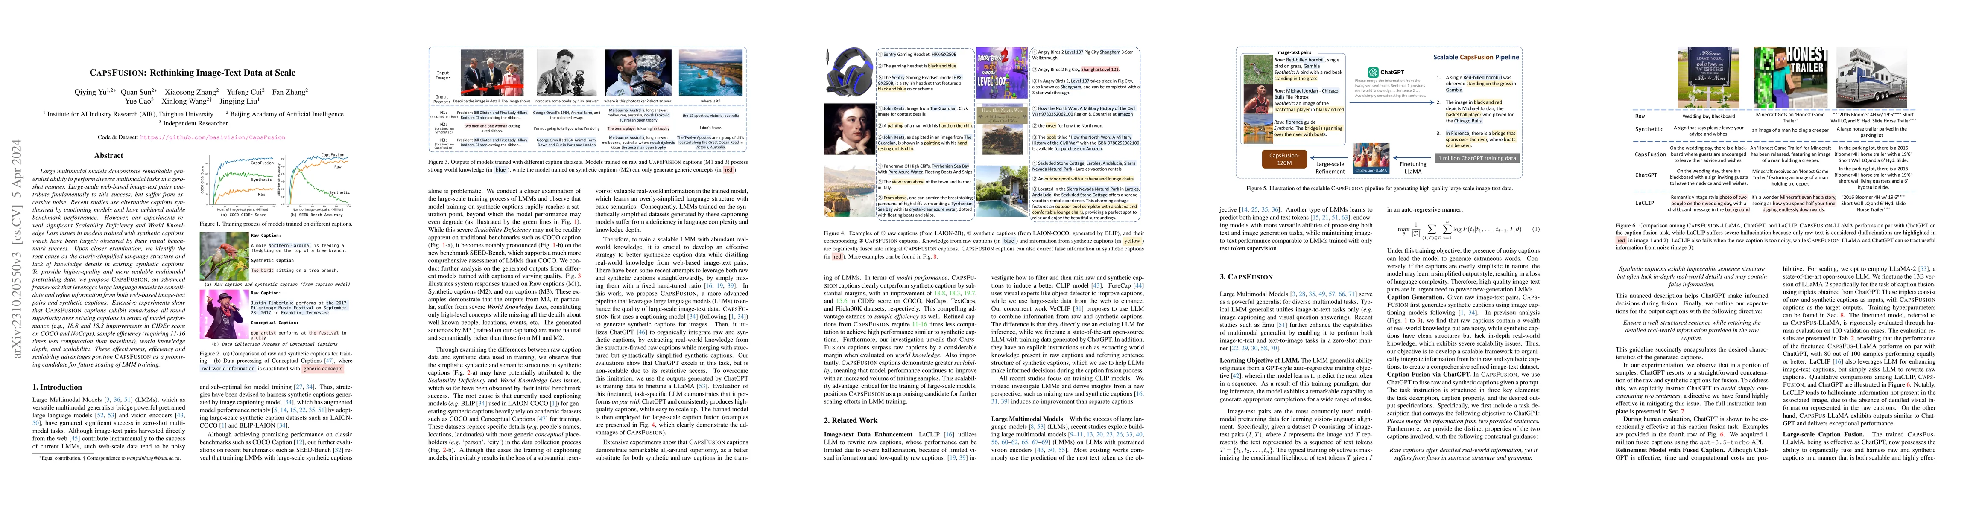Click the 'Scalable CapsFusion Pipeline' title in Figure 5

pos(1476,57)
